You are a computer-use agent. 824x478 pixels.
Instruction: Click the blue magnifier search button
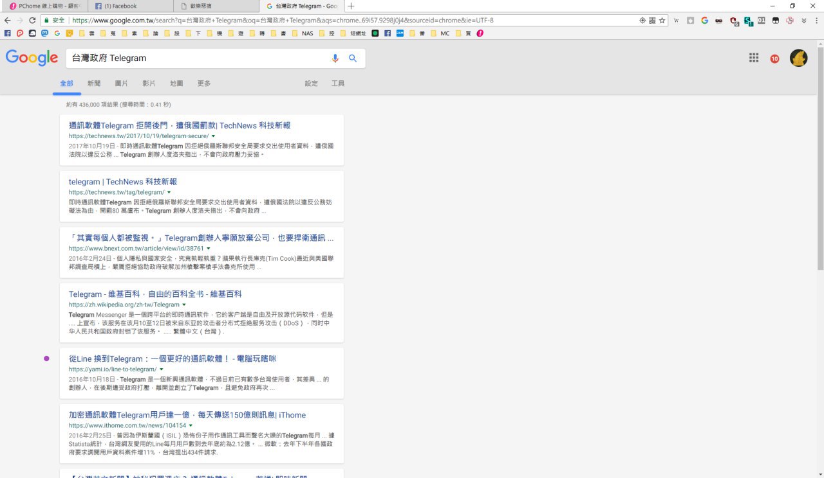pyautogui.click(x=353, y=58)
